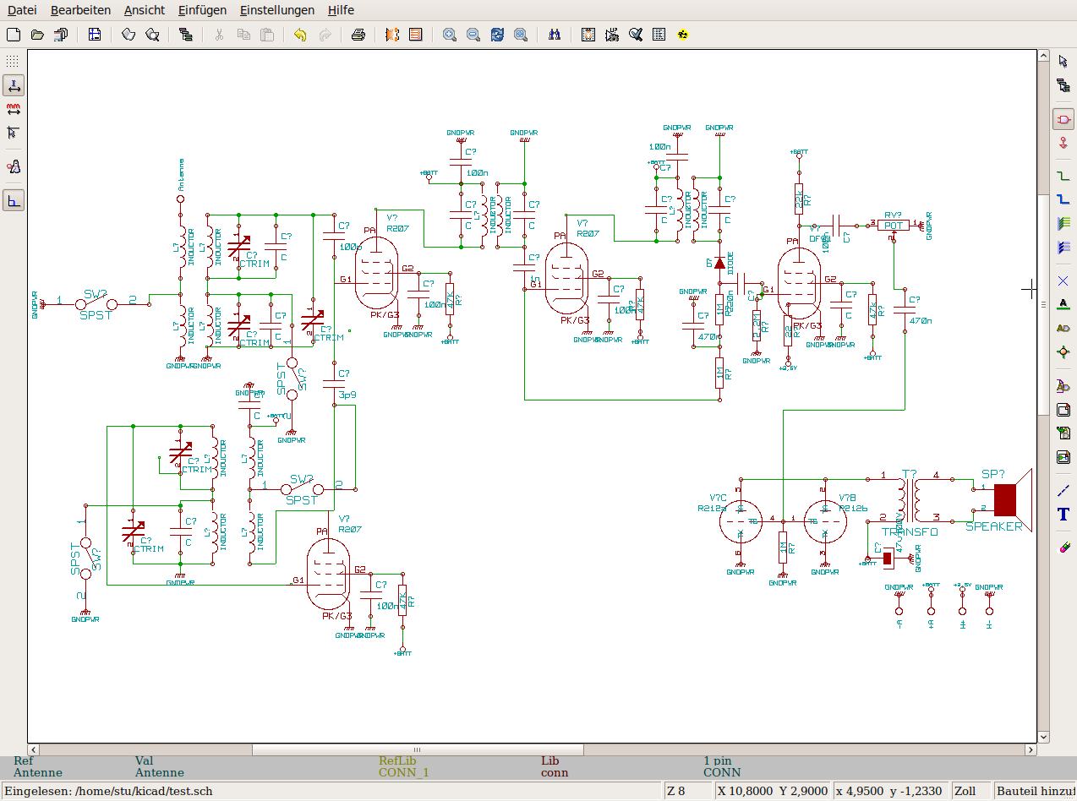Click the horizontal scrollbar thumb
The width and height of the screenshot is (1077, 801).
click(418, 749)
